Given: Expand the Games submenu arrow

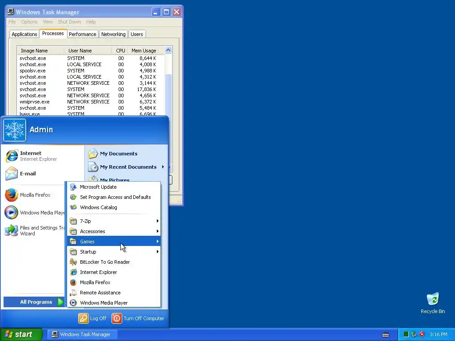Looking at the screenshot, I should tap(158, 241).
